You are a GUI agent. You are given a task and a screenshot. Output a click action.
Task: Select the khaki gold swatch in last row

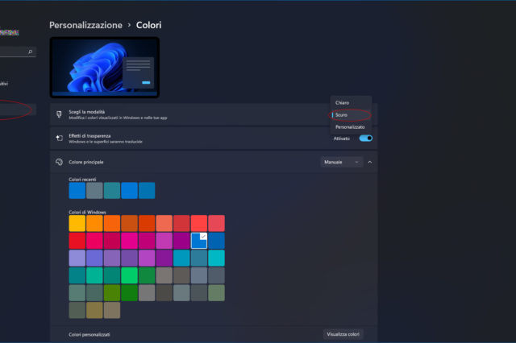(x=94, y=310)
